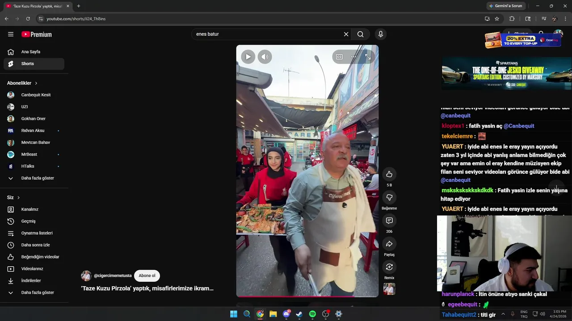Click the Remix icon
This screenshot has height=321, width=572.
(389, 267)
